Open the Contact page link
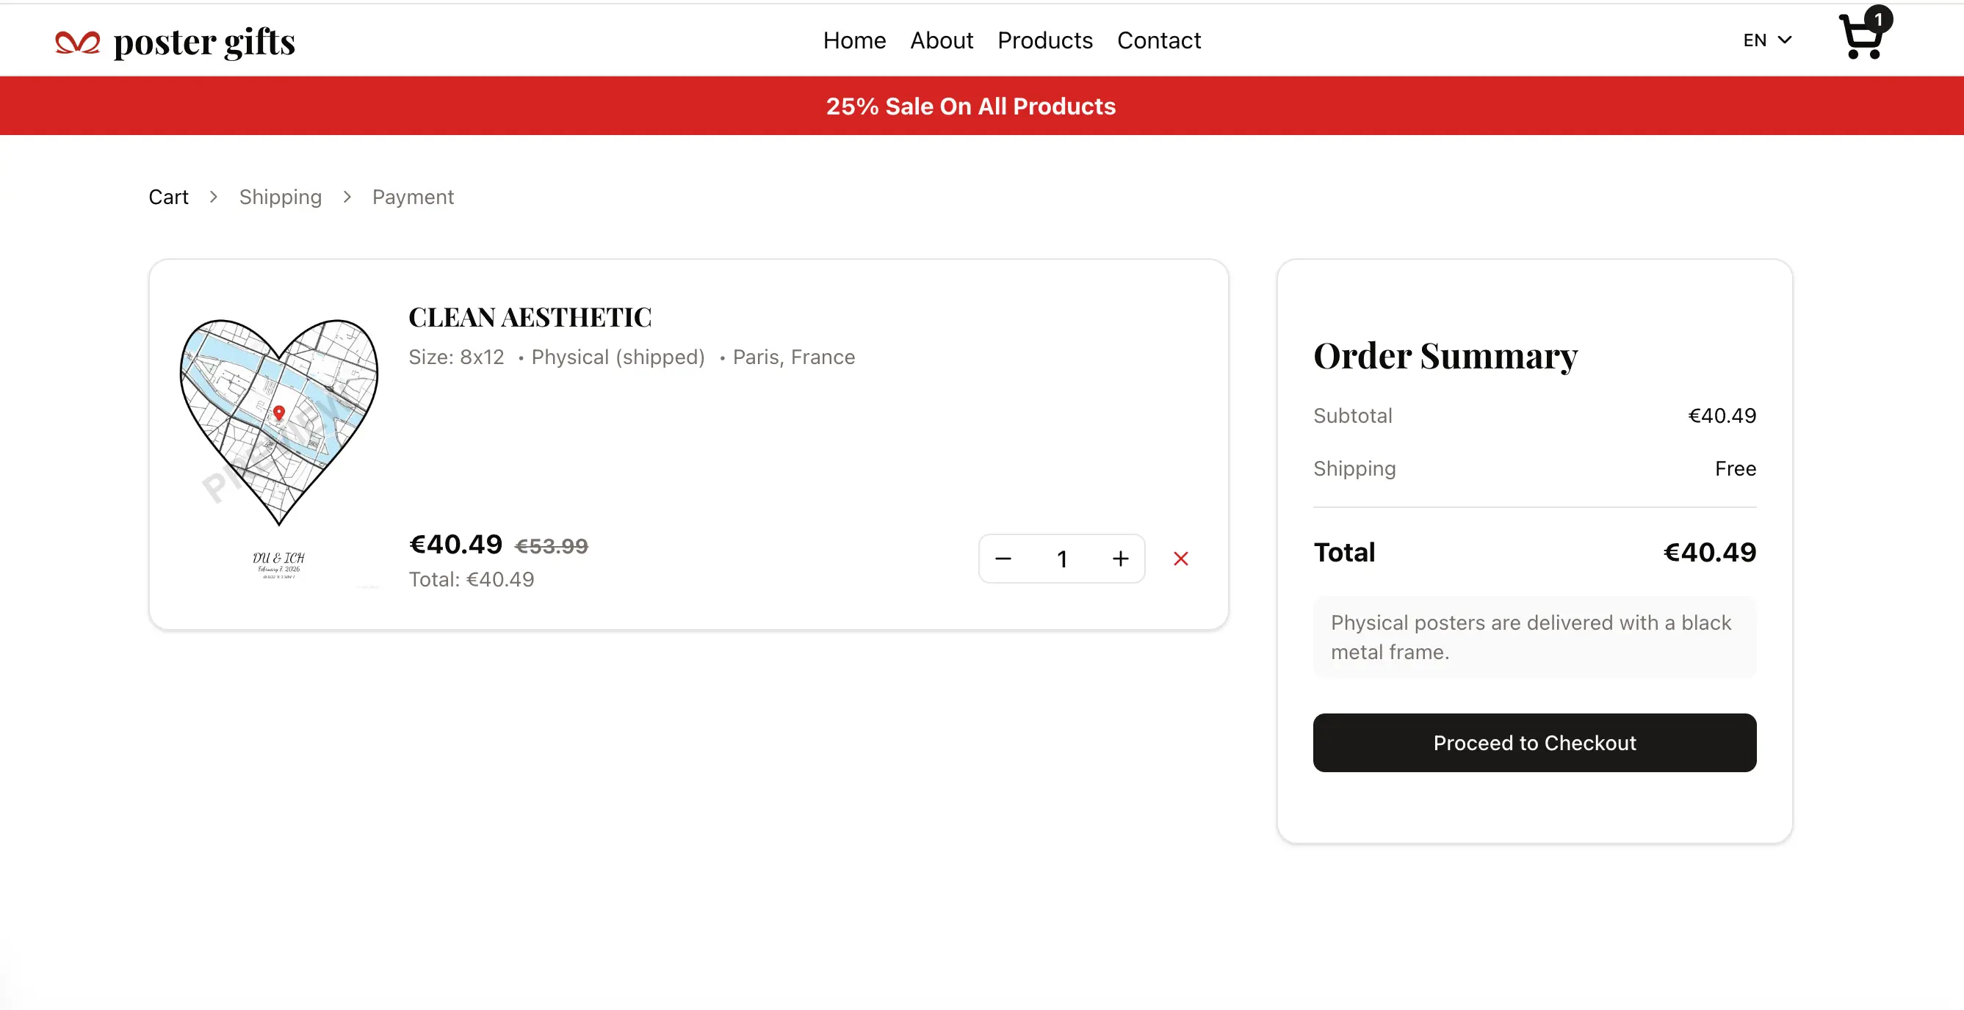The width and height of the screenshot is (1964, 1010). (1158, 40)
